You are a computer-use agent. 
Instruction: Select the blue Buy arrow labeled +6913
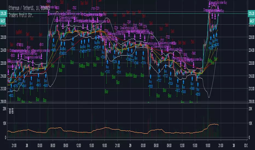click(x=39, y=75)
